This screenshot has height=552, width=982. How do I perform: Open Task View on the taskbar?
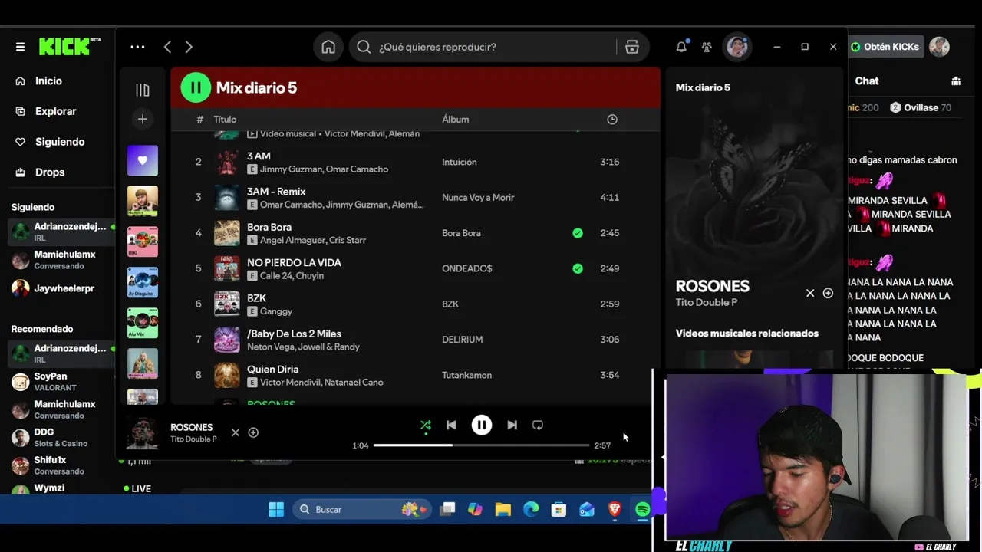pyautogui.click(x=448, y=509)
